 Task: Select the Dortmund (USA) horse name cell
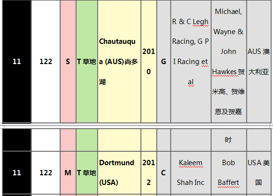click(x=119, y=172)
